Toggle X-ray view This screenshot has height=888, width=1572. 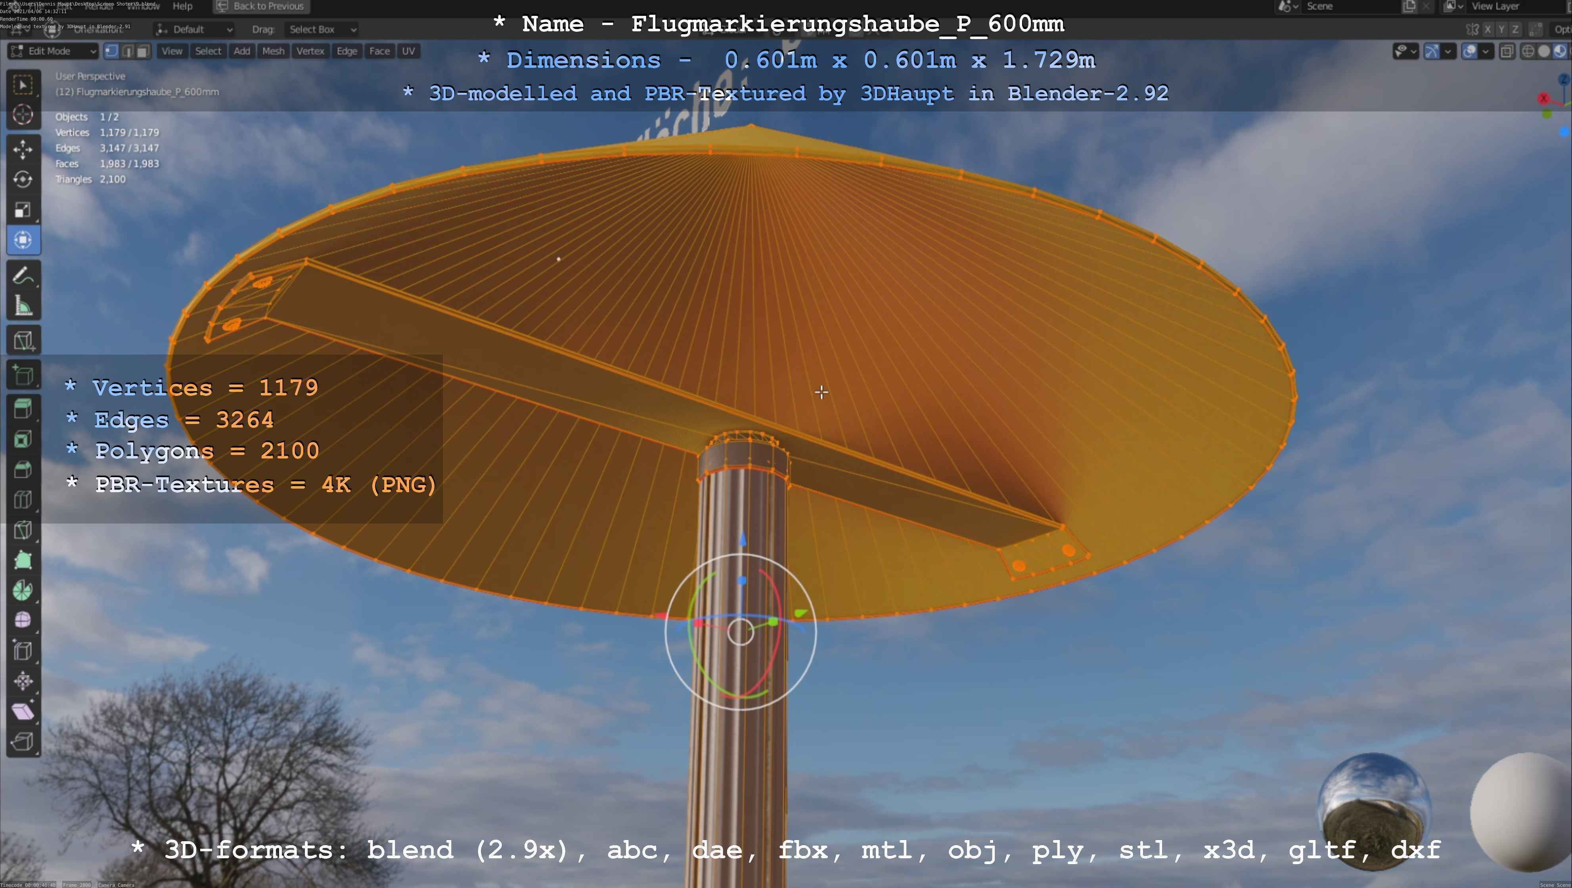click(1507, 51)
